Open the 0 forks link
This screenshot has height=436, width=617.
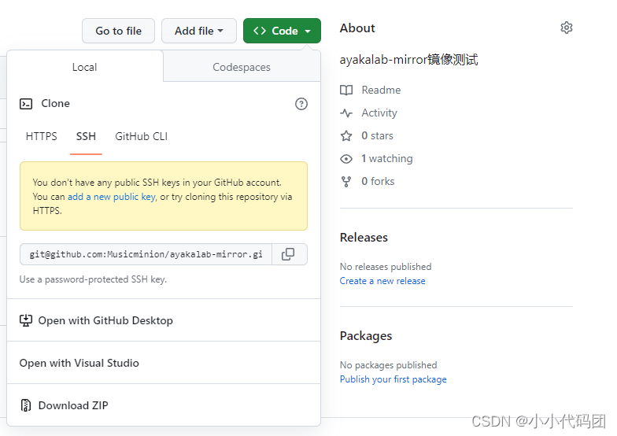pyautogui.click(x=378, y=181)
